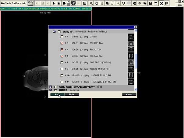Uncheck series #4 FSE AX T2w

[x=62, y=50]
